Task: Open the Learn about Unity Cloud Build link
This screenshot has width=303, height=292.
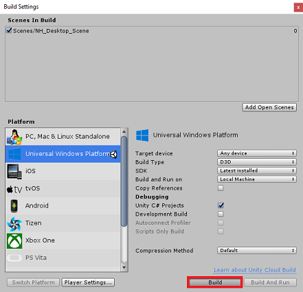Action: (255, 270)
